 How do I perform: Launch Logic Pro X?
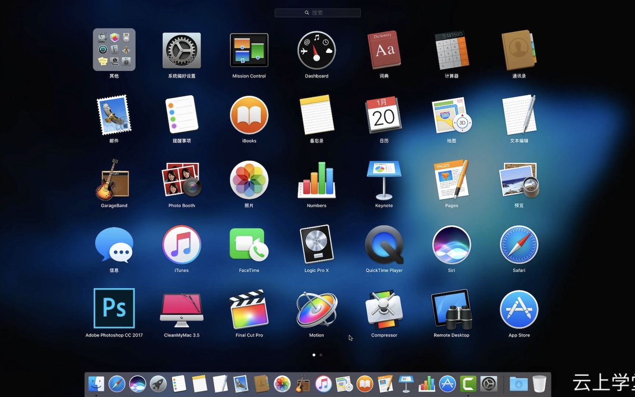click(316, 245)
